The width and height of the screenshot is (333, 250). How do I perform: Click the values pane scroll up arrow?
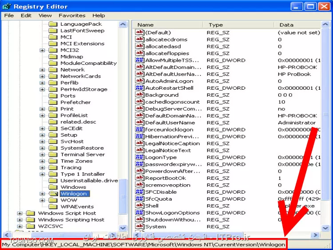tap(325, 24)
